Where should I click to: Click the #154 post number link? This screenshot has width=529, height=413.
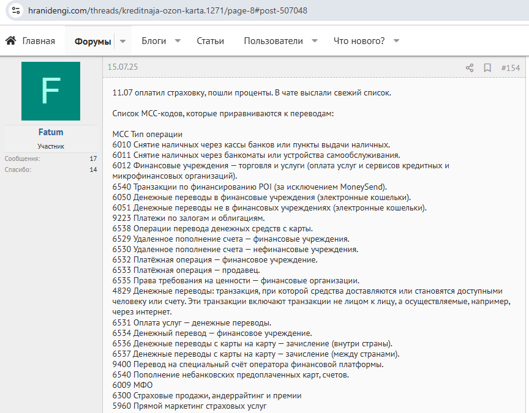click(x=510, y=68)
